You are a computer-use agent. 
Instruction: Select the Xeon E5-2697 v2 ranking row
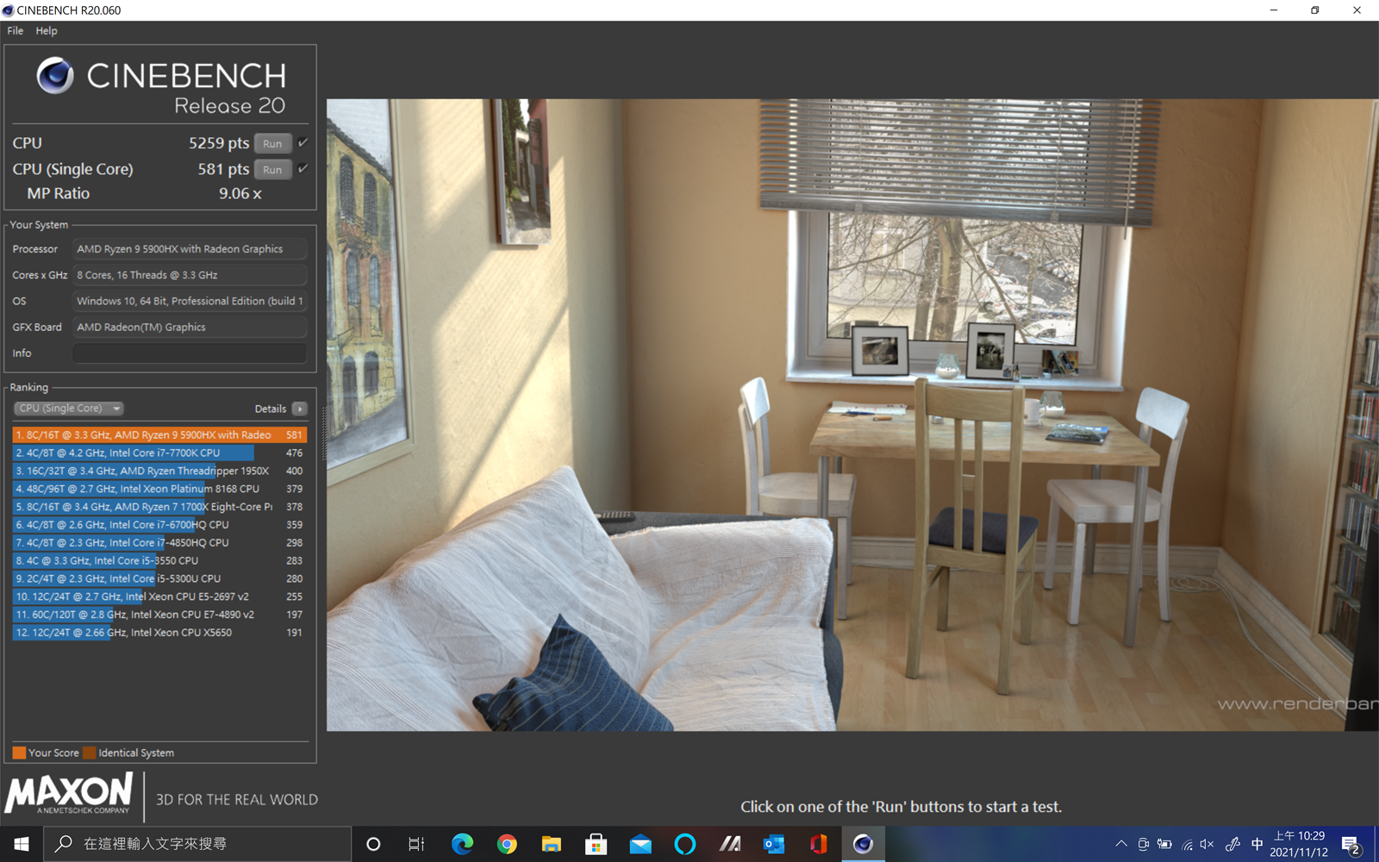coord(159,597)
